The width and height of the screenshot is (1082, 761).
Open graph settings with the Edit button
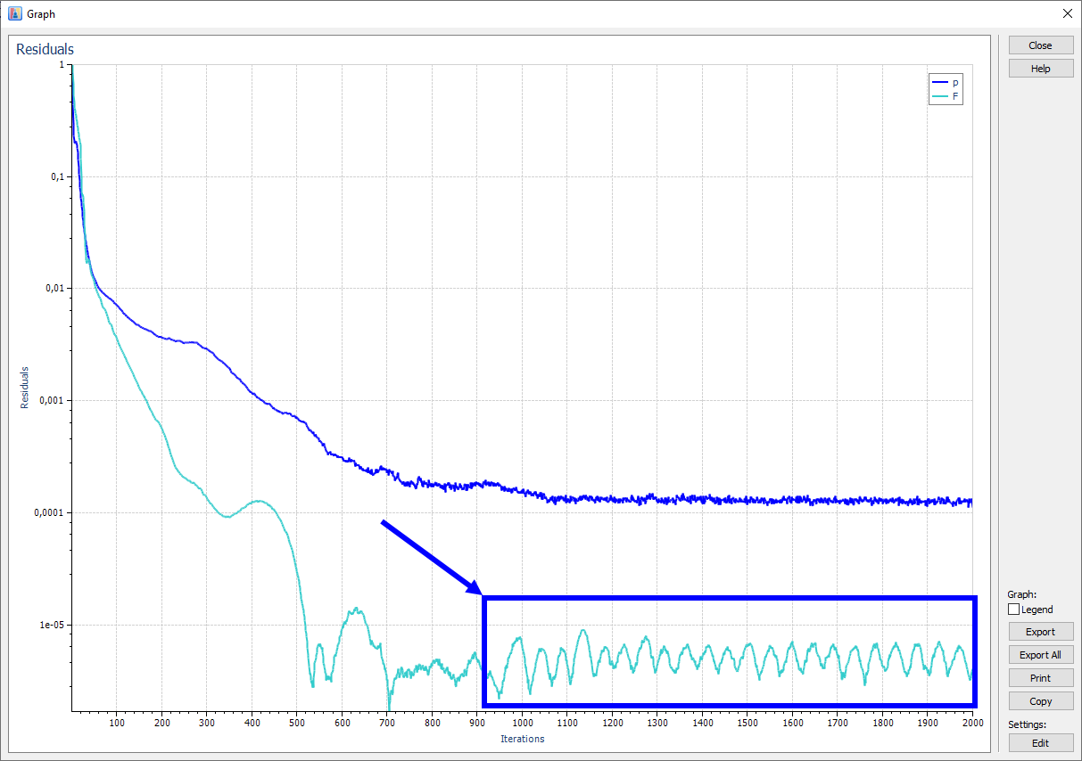click(1040, 742)
